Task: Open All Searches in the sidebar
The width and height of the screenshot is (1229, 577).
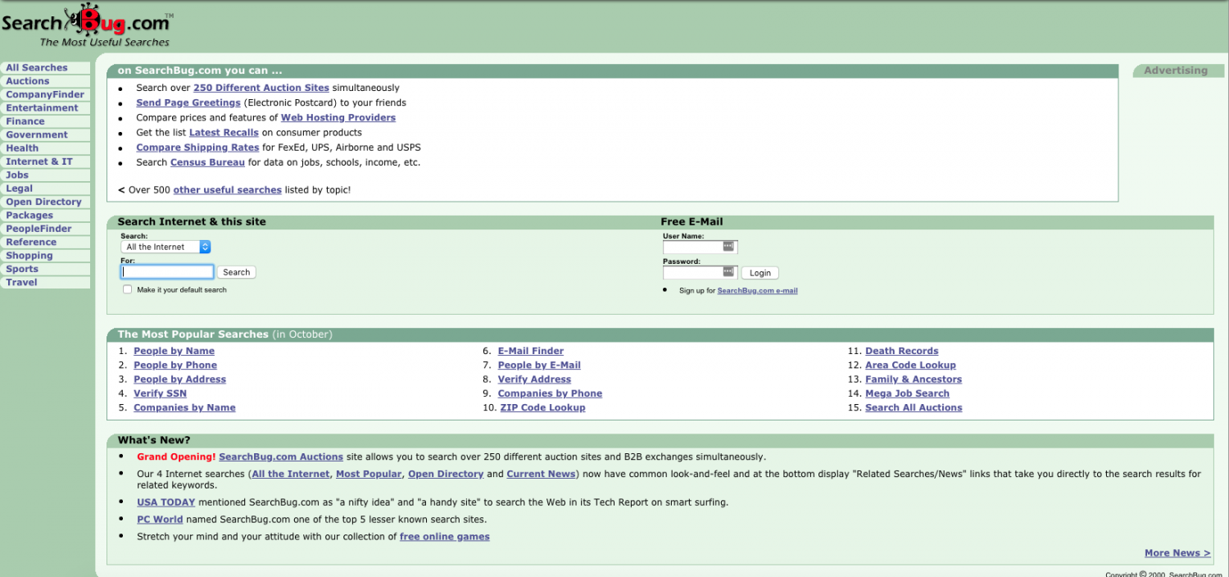Action: point(37,68)
